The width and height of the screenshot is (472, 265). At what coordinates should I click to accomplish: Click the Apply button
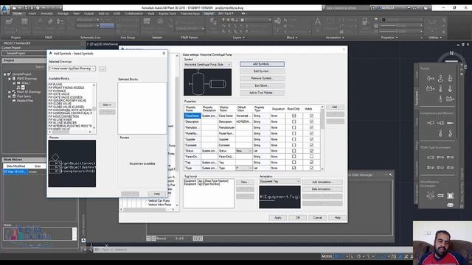click(x=278, y=218)
